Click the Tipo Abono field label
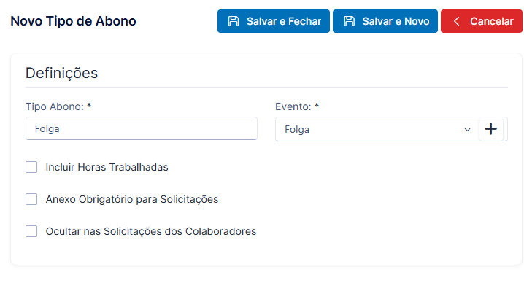The image size is (524, 299). (58, 106)
